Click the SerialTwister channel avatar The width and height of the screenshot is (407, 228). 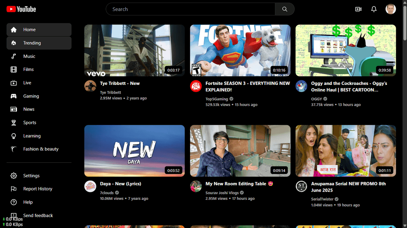point(301,186)
